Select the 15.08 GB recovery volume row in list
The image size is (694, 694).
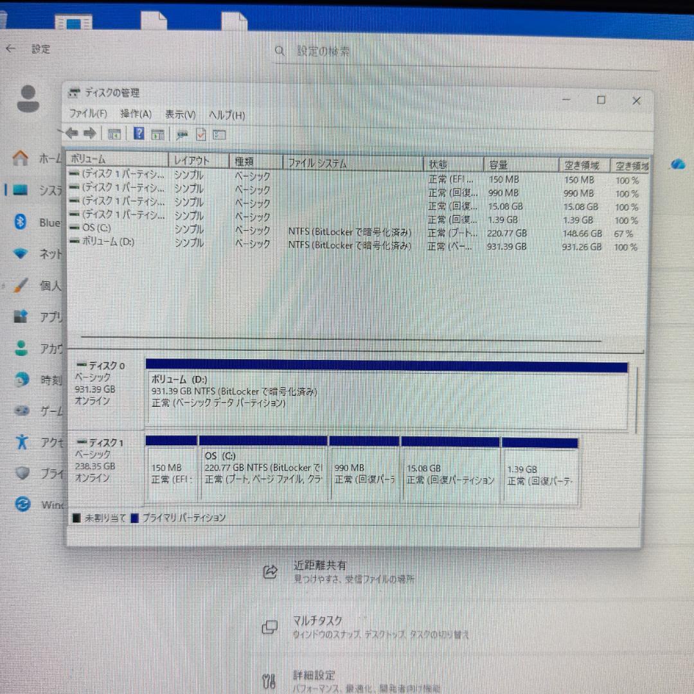tap(356, 204)
